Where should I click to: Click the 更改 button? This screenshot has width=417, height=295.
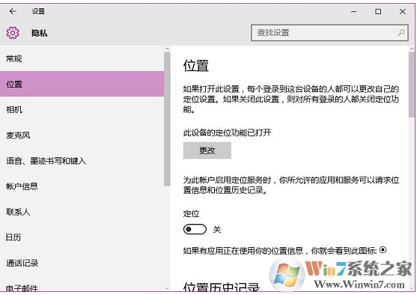point(207,150)
